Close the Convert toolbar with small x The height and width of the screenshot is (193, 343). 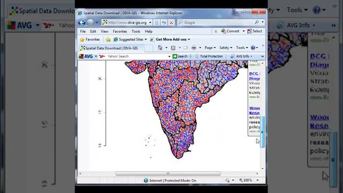coord(215,32)
